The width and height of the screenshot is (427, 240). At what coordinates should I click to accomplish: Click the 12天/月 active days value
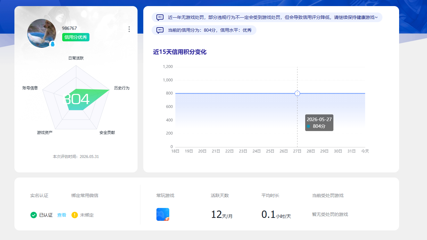pos(222,214)
